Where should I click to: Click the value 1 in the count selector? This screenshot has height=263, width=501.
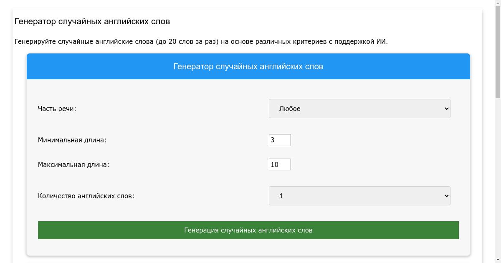tap(281, 196)
